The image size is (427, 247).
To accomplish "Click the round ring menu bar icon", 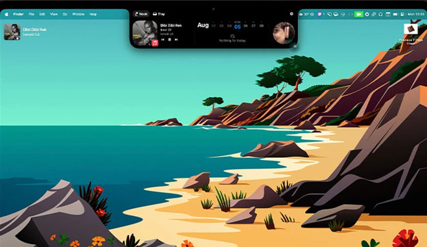I will pos(367,14).
